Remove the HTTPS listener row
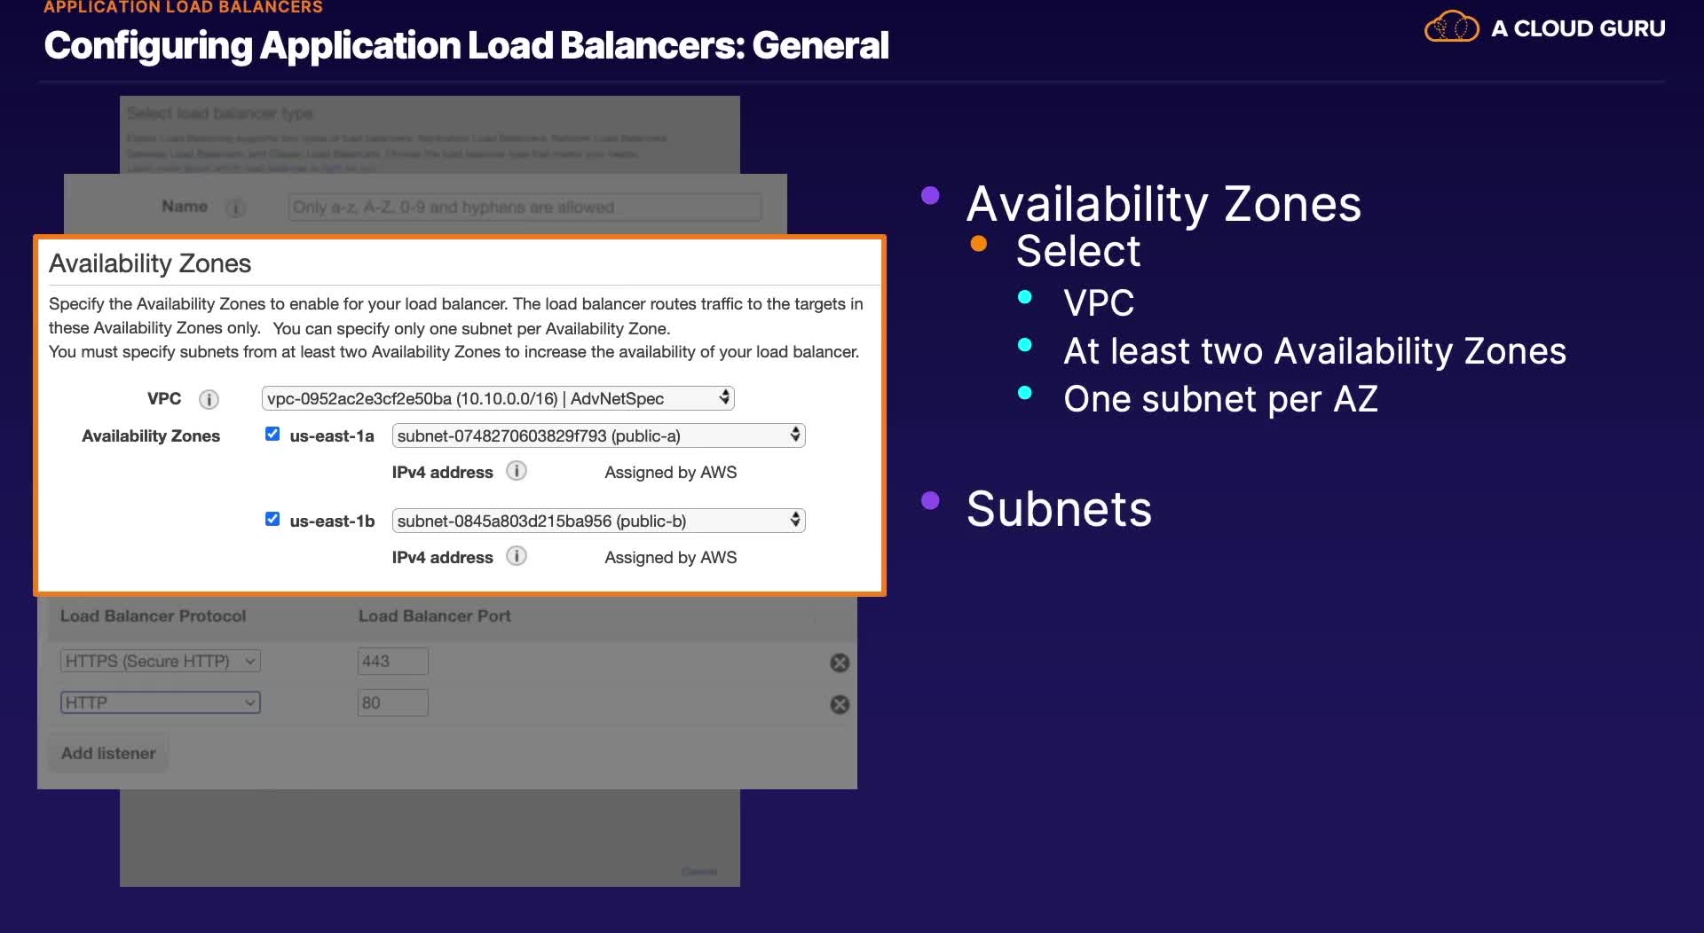This screenshot has width=1704, height=933. point(840,663)
